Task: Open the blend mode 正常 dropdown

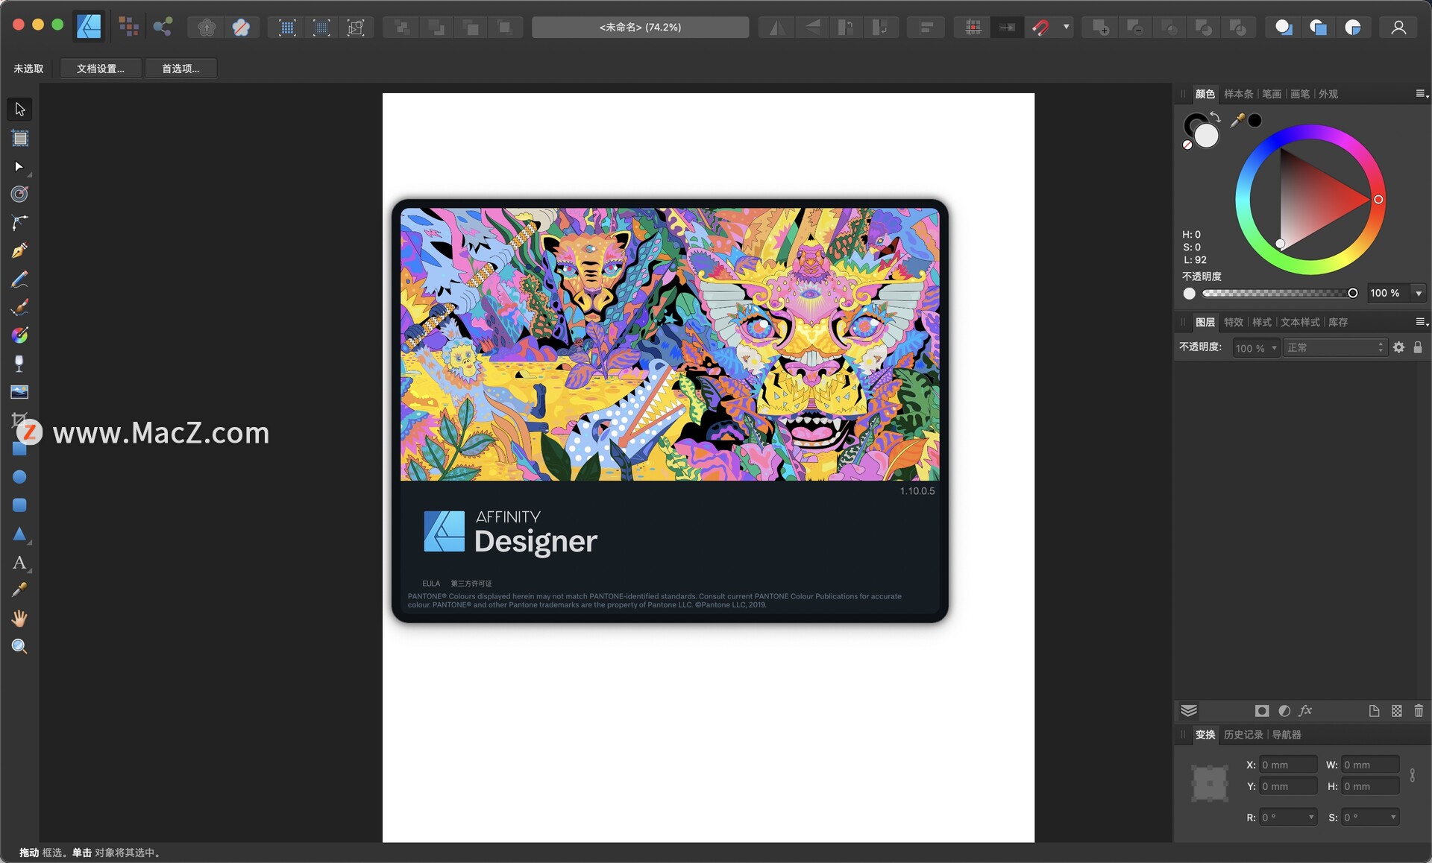Action: [1334, 348]
